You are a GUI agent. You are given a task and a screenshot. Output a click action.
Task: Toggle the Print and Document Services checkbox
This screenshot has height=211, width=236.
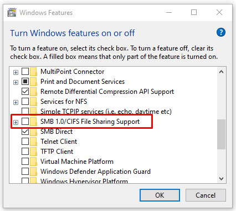25,82
